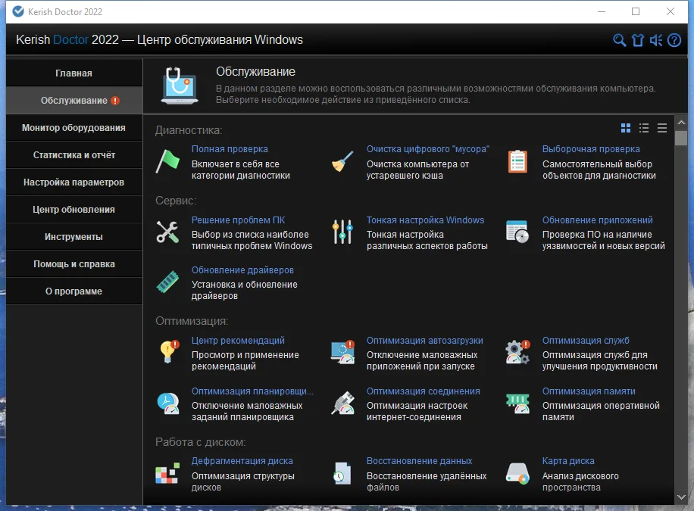Maximize the Kerish Doctor window
694x511 pixels.
click(x=636, y=11)
